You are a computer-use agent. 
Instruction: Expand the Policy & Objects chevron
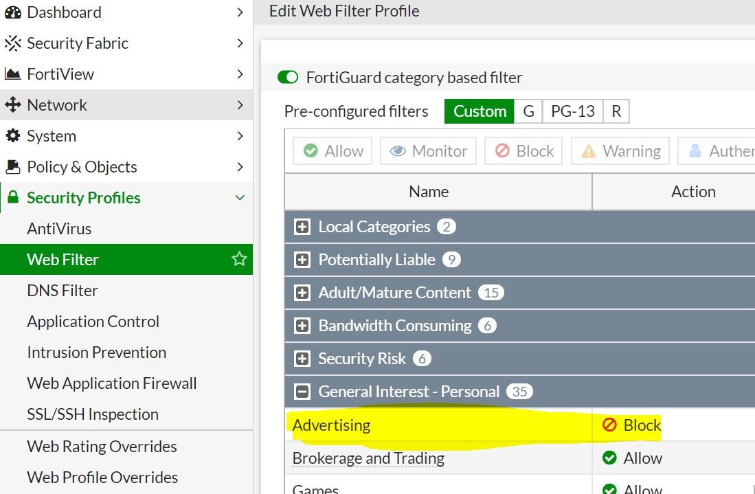(240, 166)
